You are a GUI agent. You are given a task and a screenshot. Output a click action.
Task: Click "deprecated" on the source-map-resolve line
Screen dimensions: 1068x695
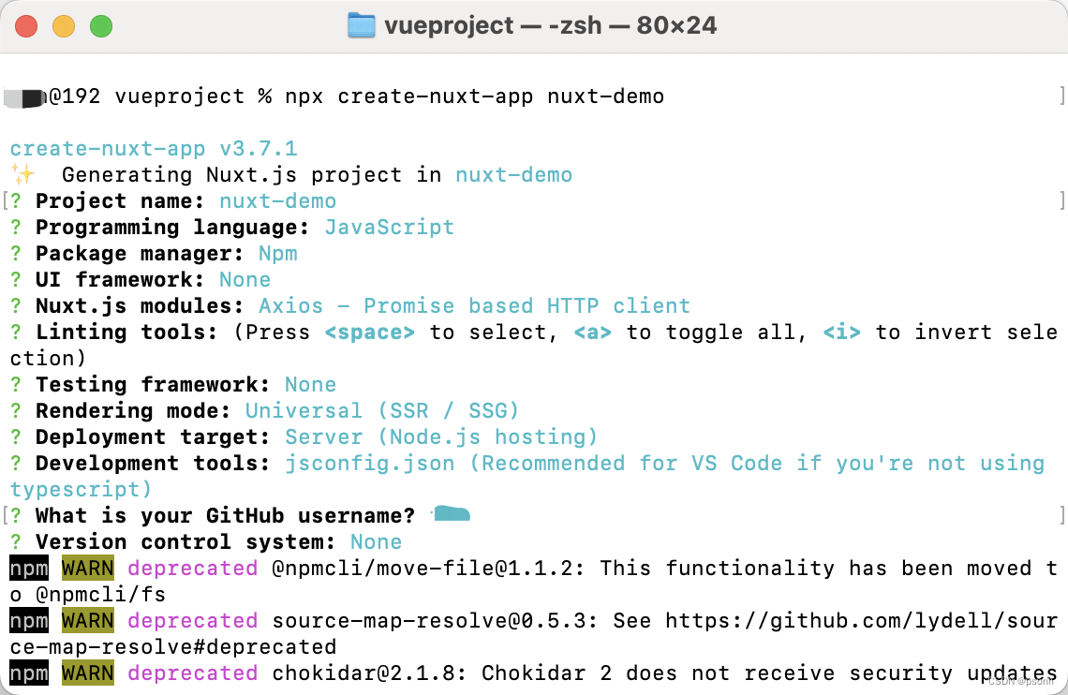click(193, 621)
